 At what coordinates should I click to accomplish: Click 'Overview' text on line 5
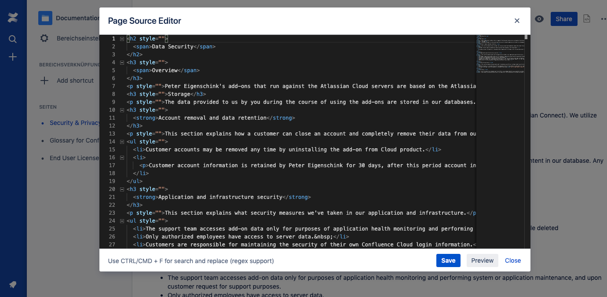[x=165, y=70]
